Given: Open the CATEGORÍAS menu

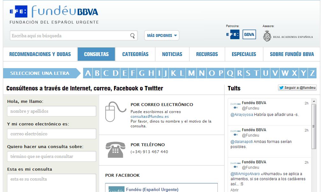Looking at the screenshot, I should [135, 54].
